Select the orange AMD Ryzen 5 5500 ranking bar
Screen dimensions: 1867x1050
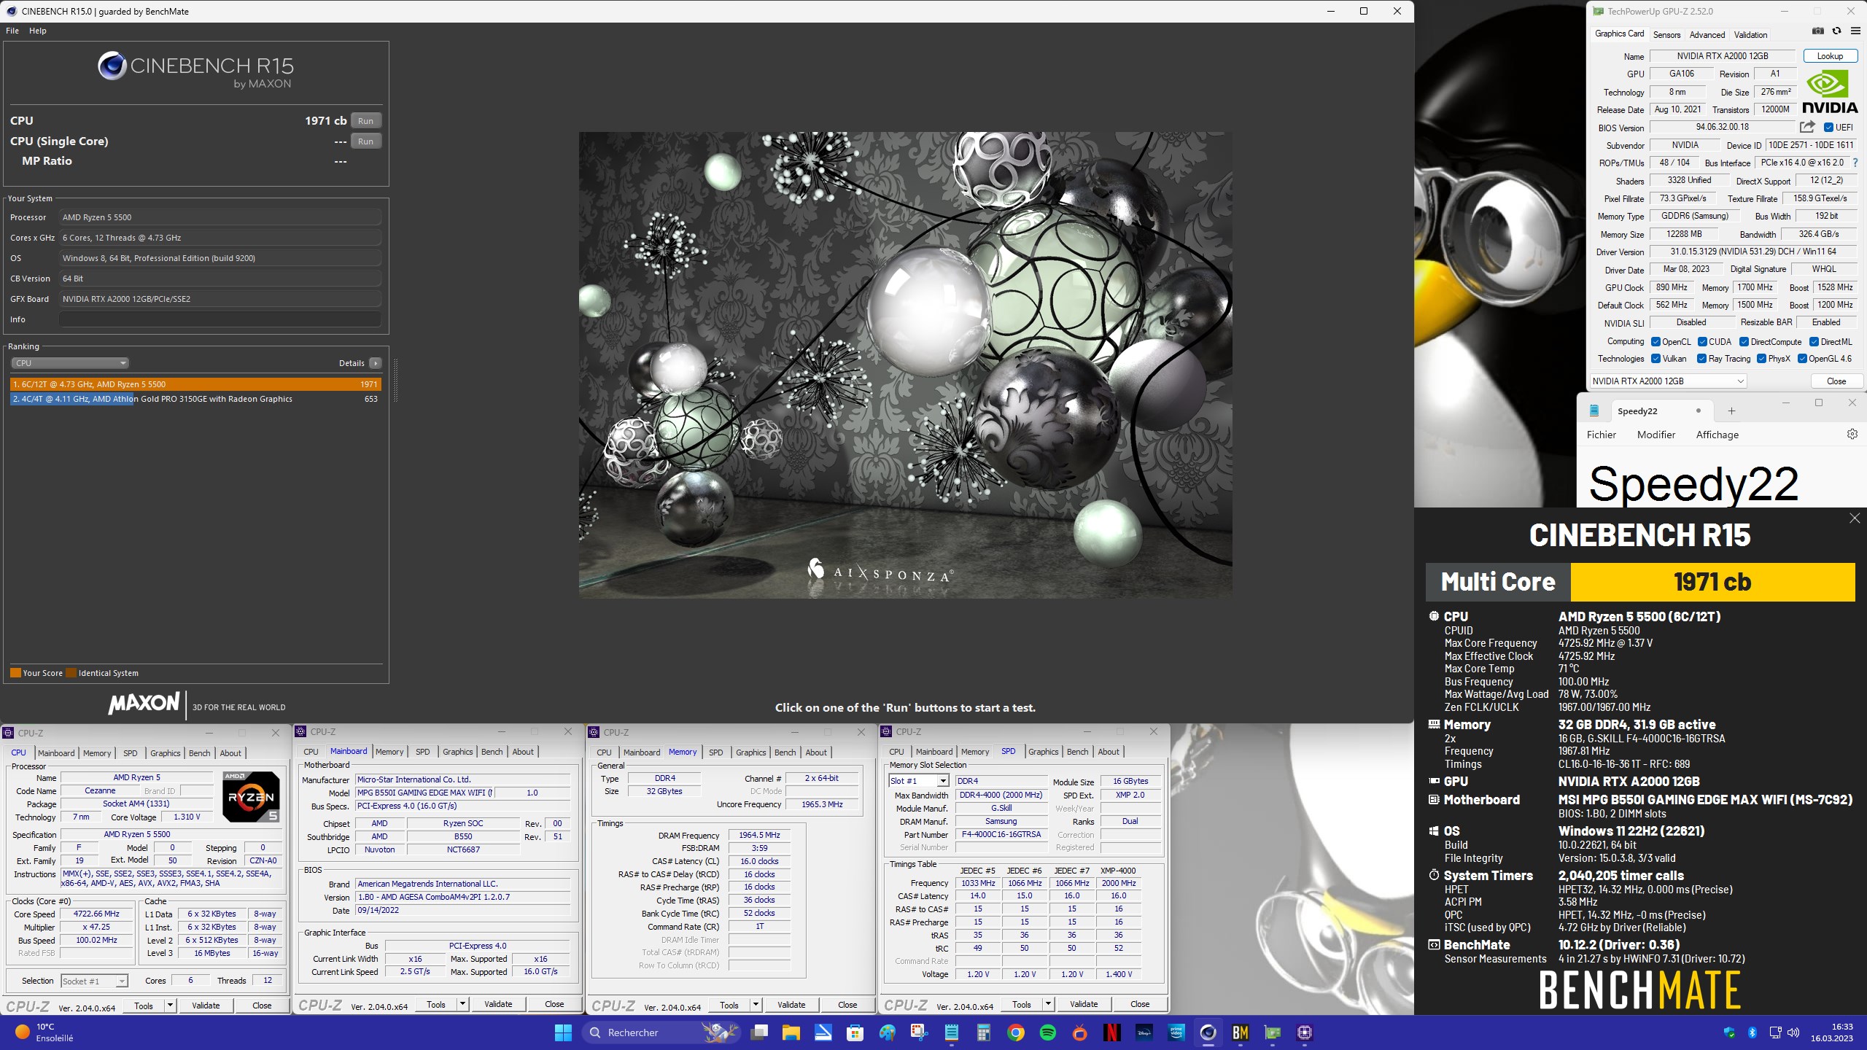(x=195, y=384)
